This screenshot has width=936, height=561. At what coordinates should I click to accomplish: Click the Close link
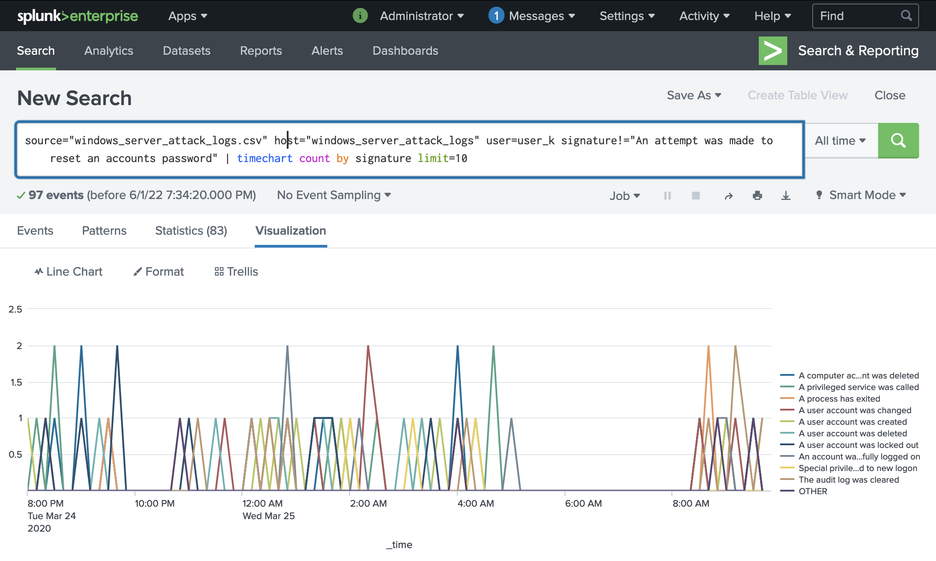[889, 95]
